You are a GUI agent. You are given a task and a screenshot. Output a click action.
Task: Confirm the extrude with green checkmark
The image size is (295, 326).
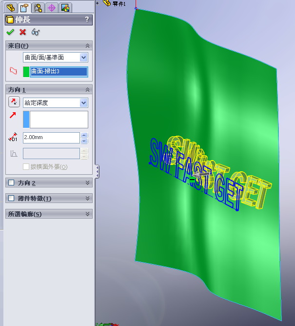(10, 32)
